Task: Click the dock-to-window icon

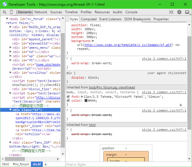Action: [187, 12]
